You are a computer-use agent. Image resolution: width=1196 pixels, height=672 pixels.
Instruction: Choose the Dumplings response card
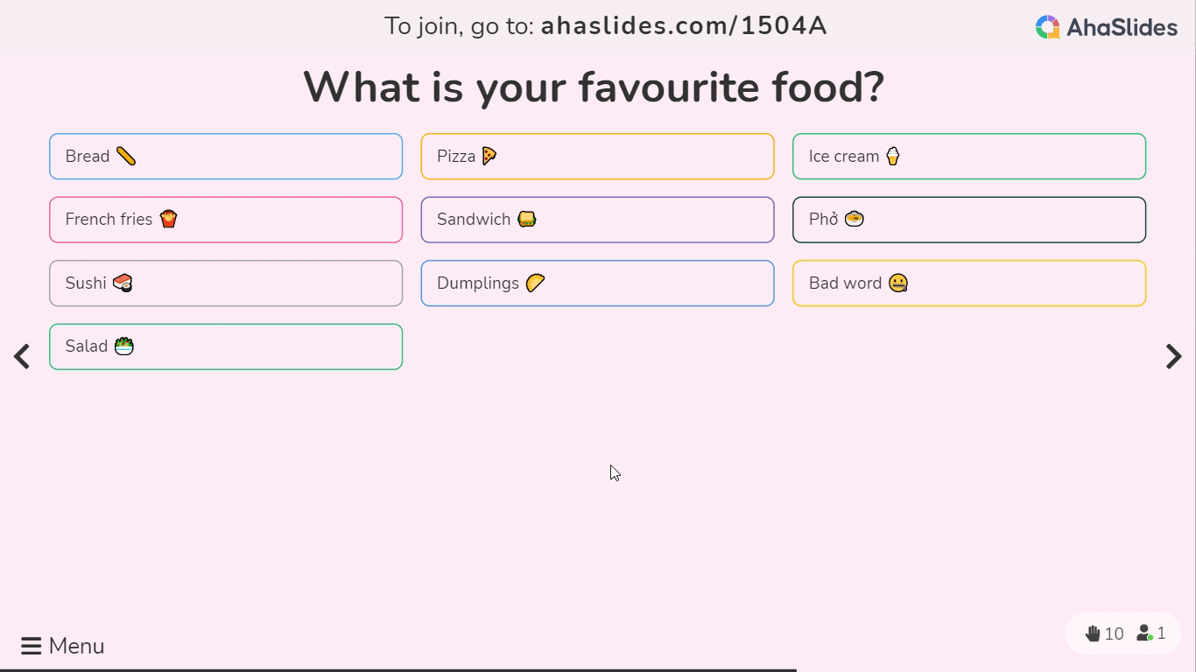(597, 283)
